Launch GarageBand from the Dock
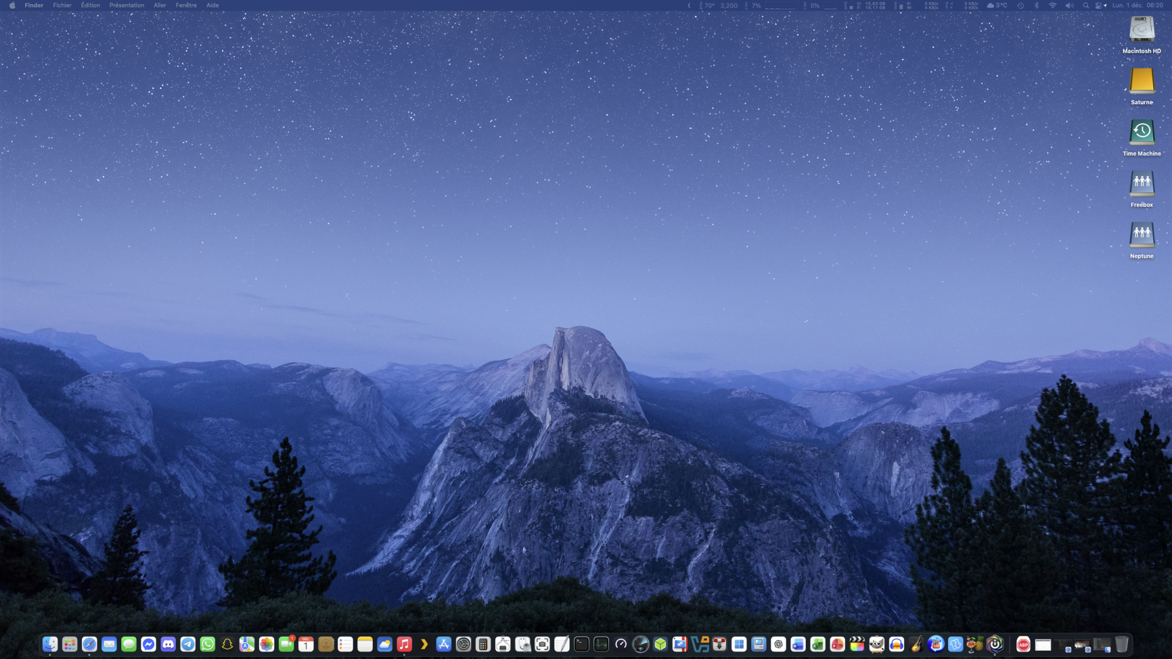1172x659 pixels. [x=916, y=644]
